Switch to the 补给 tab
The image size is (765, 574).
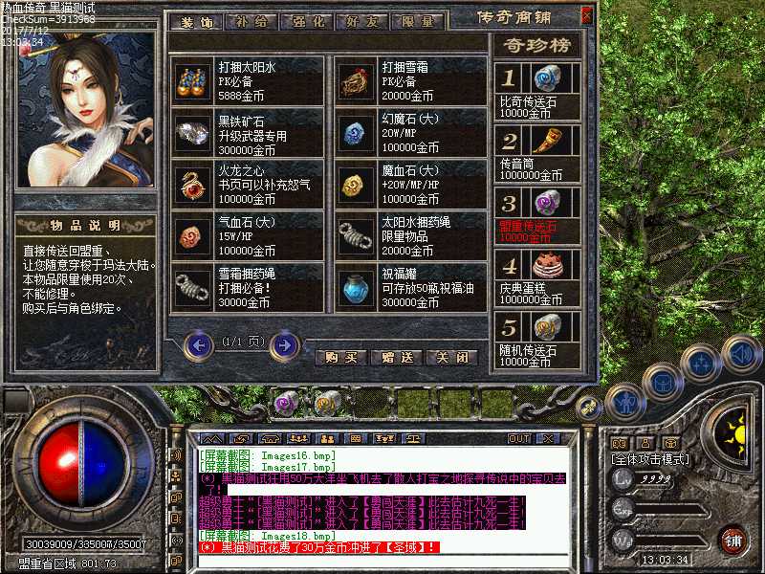click(251, 22)
